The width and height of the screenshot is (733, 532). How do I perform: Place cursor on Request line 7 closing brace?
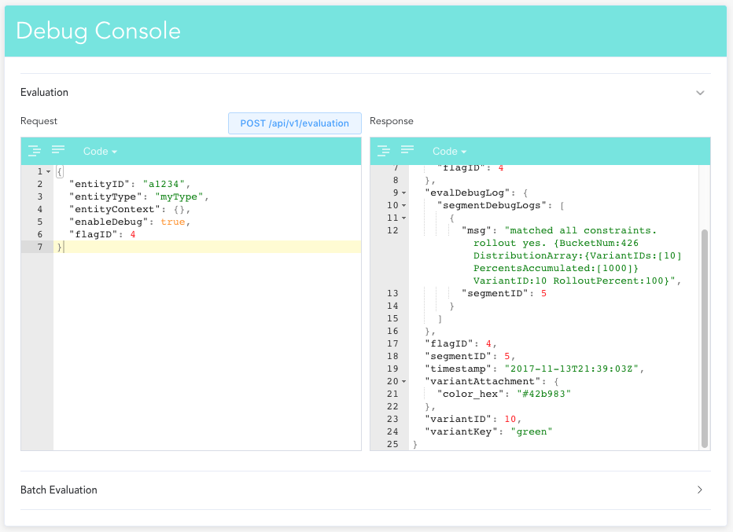click(59, 247)
